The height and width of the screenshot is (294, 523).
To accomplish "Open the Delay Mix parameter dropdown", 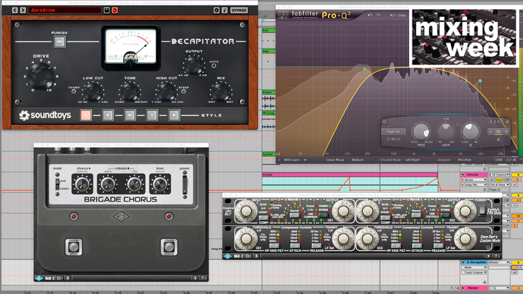I will coord(474,185).
